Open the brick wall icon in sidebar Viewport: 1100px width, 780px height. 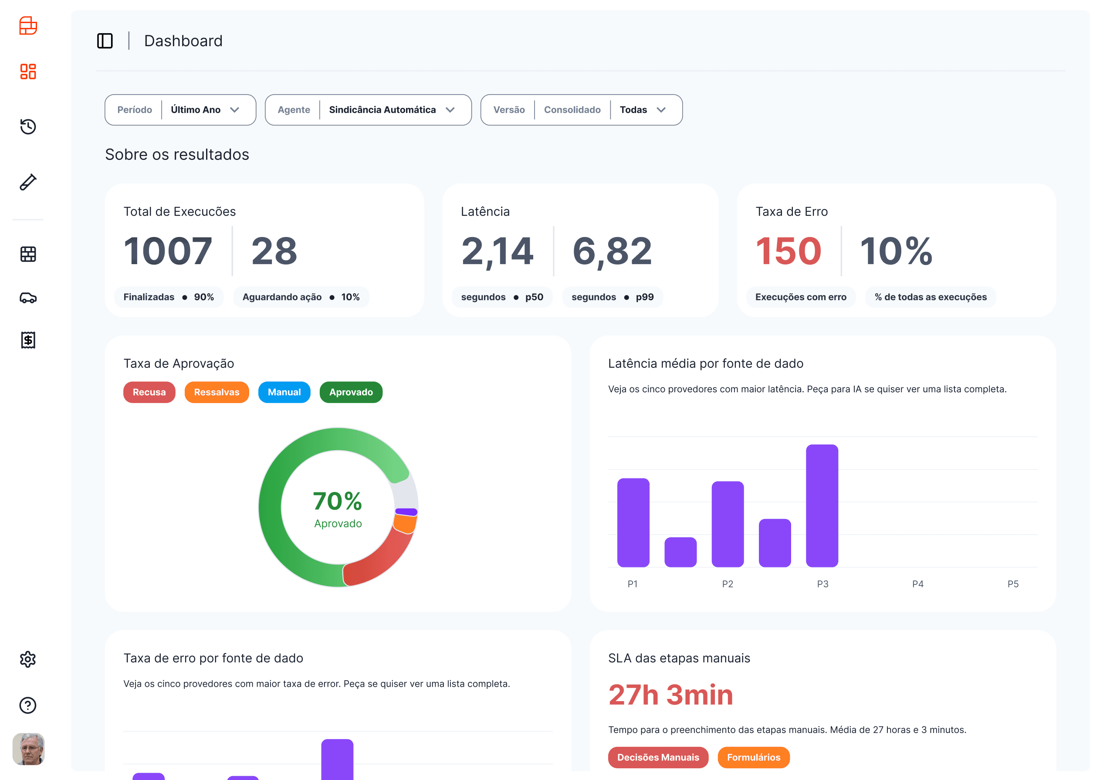(28, 254)
